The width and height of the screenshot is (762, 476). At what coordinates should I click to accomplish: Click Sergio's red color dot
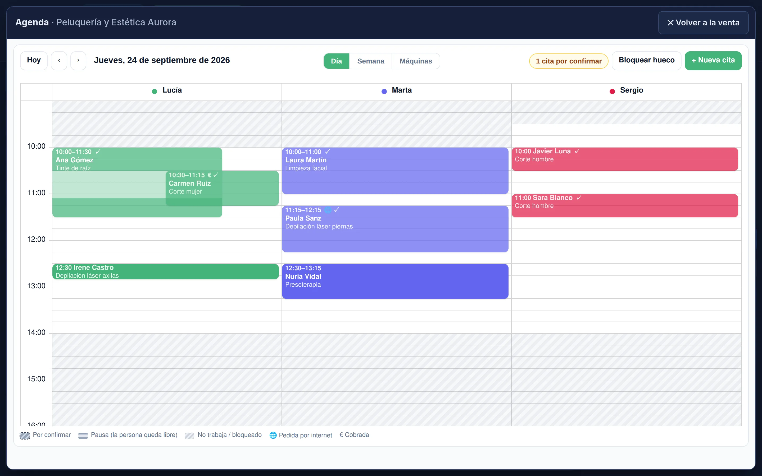coord(612,91)
